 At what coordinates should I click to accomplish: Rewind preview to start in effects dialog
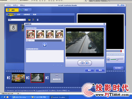[82, 63]
